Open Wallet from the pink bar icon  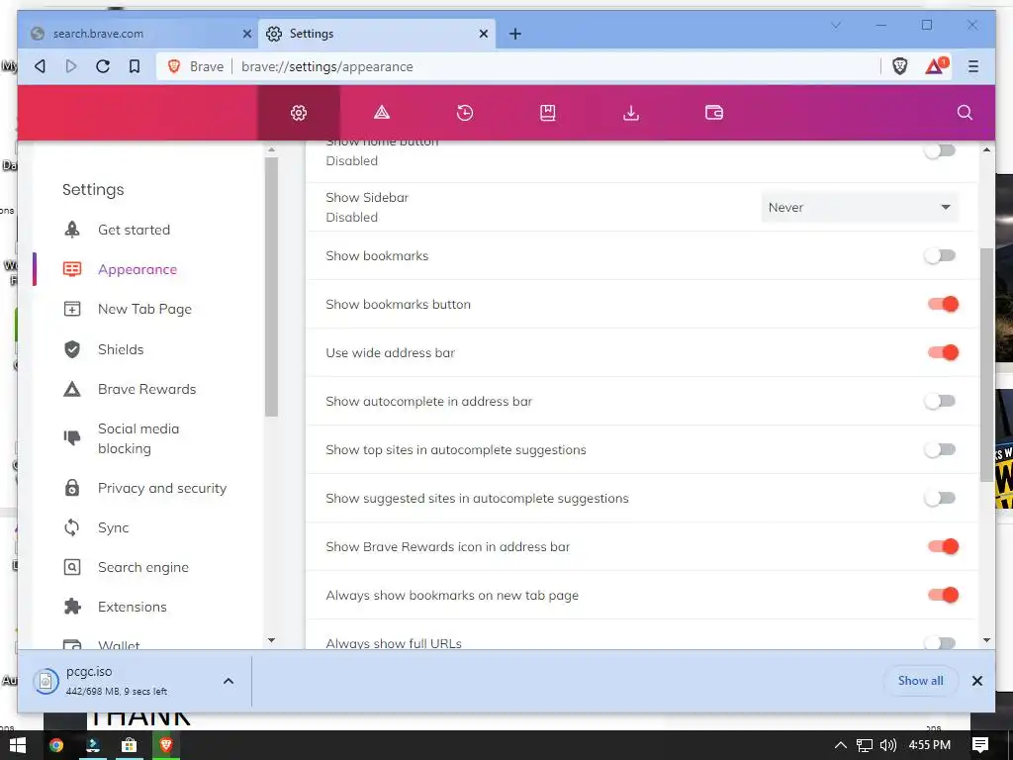tap(714, 113)
